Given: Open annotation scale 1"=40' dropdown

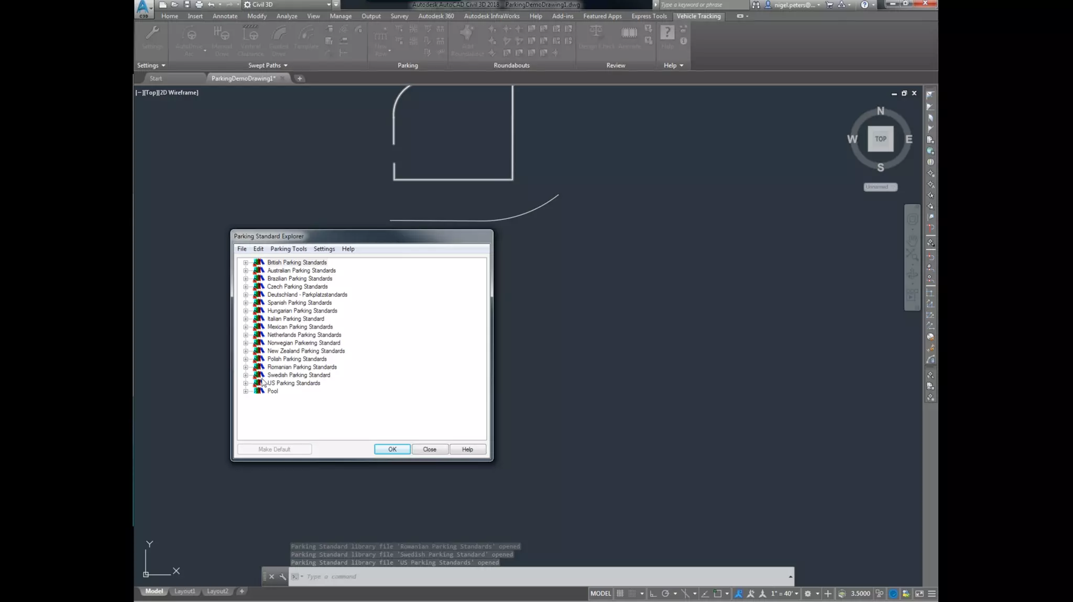Looking at the screenshot, I should [x=784, y=593].
